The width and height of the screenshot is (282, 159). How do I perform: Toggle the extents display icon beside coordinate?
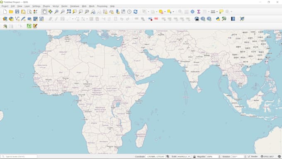[168, 157]
